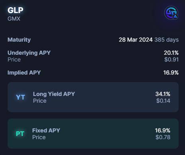The width and height of the screenshot is (185, 155).
Task: Click the GLP token logo icon
Action: pos(171,13)
